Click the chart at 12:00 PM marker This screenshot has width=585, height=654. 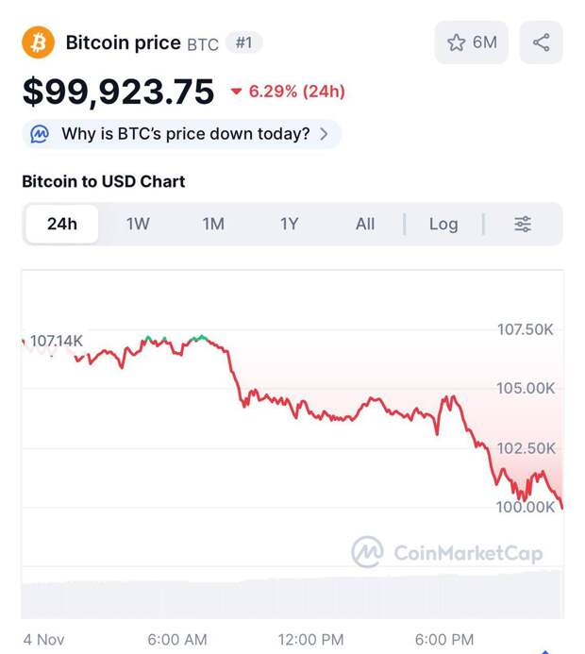(x=310, y=415)
